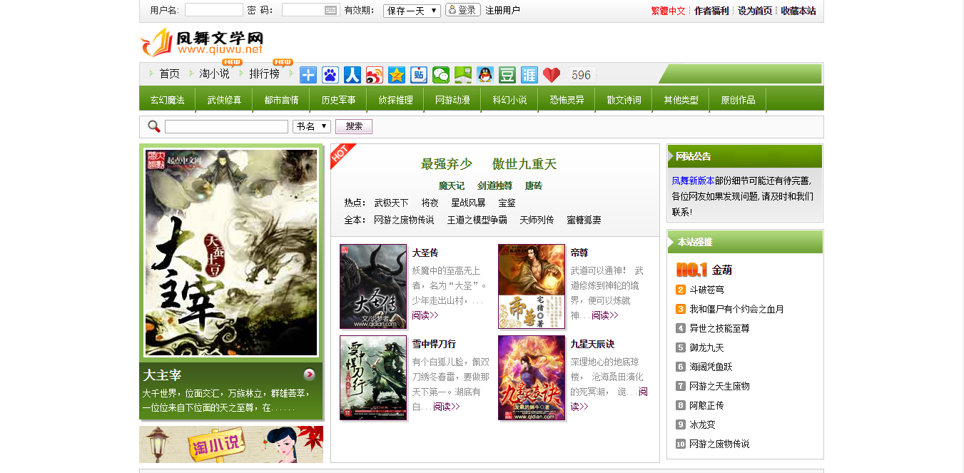This screenshot has width=964, height=473.
Task: Open 作者福利 link
Action: (x=711, y=11)
